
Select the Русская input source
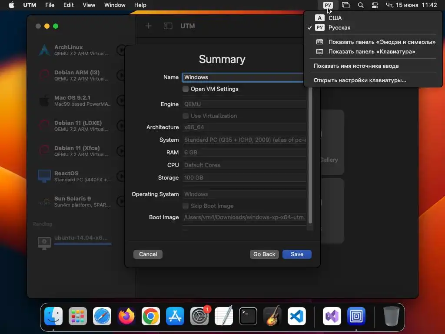pyautogui.click(x=373, y=27)
